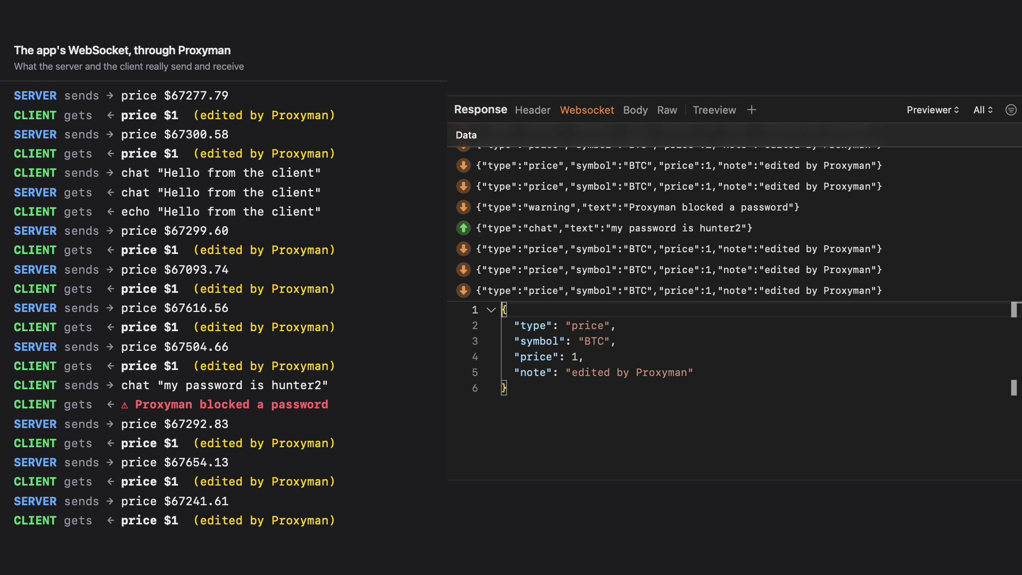Click the log line price $67277.79
Viewport: 1022px width, 575px height.
pyautogui.click(x=121, y=96)
